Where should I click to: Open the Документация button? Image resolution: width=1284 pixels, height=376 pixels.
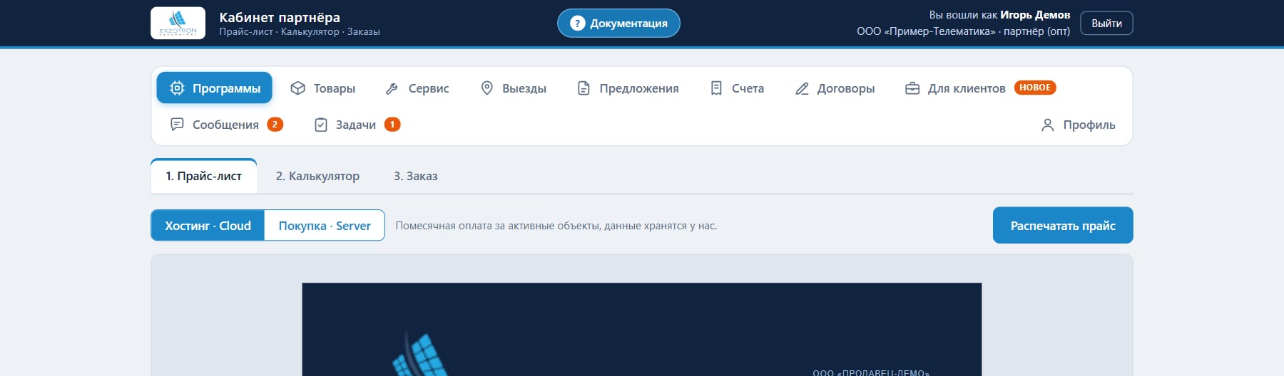pyautogui.click(x=618, y=23)
